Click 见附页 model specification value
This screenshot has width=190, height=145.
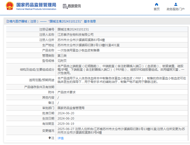click(x=62, y=61)
